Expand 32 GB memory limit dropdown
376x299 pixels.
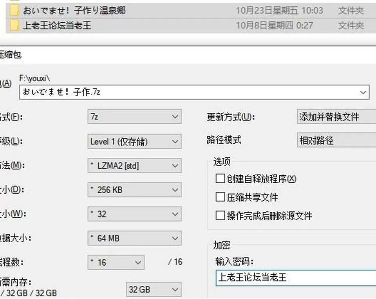(154, 290)
